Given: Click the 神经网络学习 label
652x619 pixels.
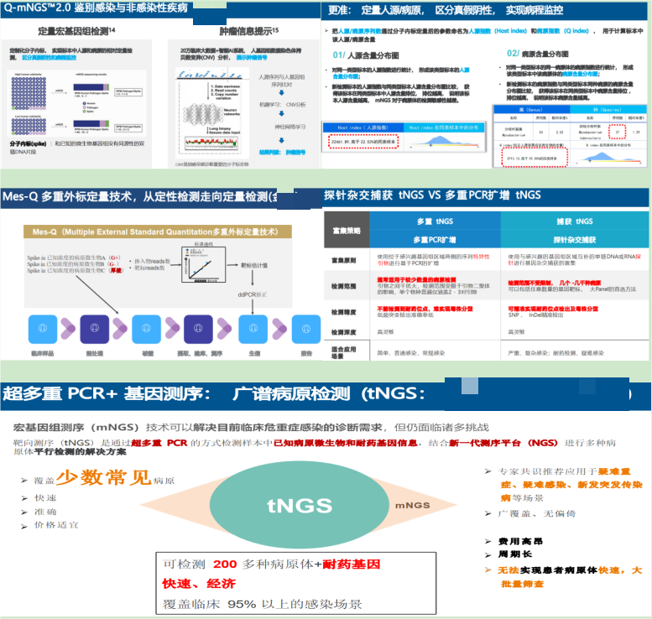Looking at the screenshot, I should point(289,127).
